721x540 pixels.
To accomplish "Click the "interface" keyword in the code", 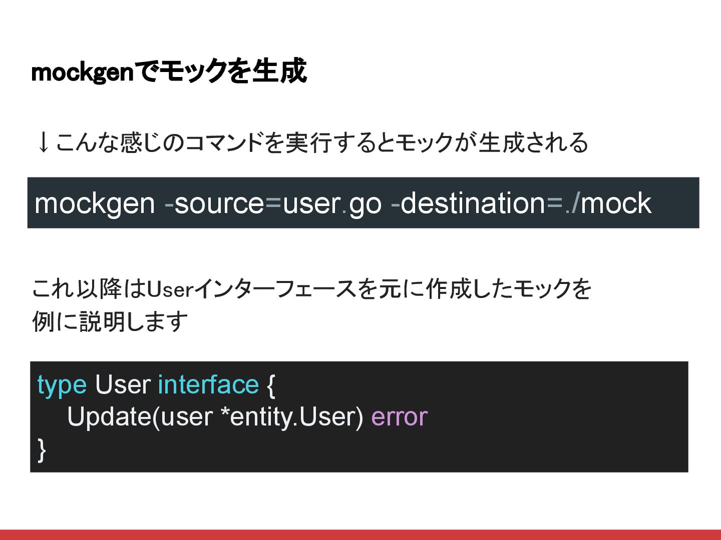I will (x=208, y=385).
